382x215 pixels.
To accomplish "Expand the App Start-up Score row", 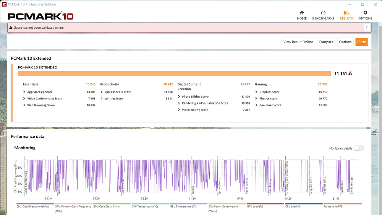I will pyautogui.click(x=25, y=92).
